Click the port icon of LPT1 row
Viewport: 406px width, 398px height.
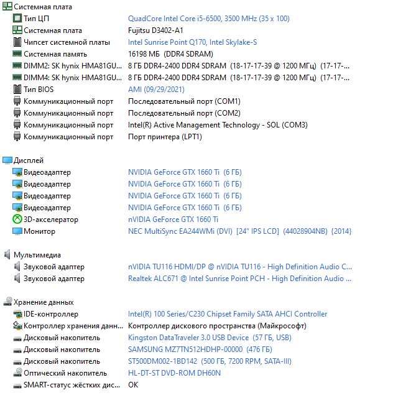click(x=17, y=136)
